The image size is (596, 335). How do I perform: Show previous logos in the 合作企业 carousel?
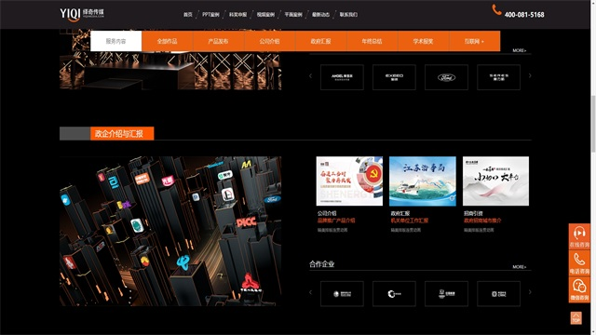pyautogui.click(x=310, y=292)
